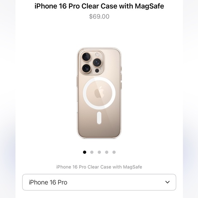Click the top-left camera lens
Viewport: 198px width, 198px height.
tap(86, 57)
